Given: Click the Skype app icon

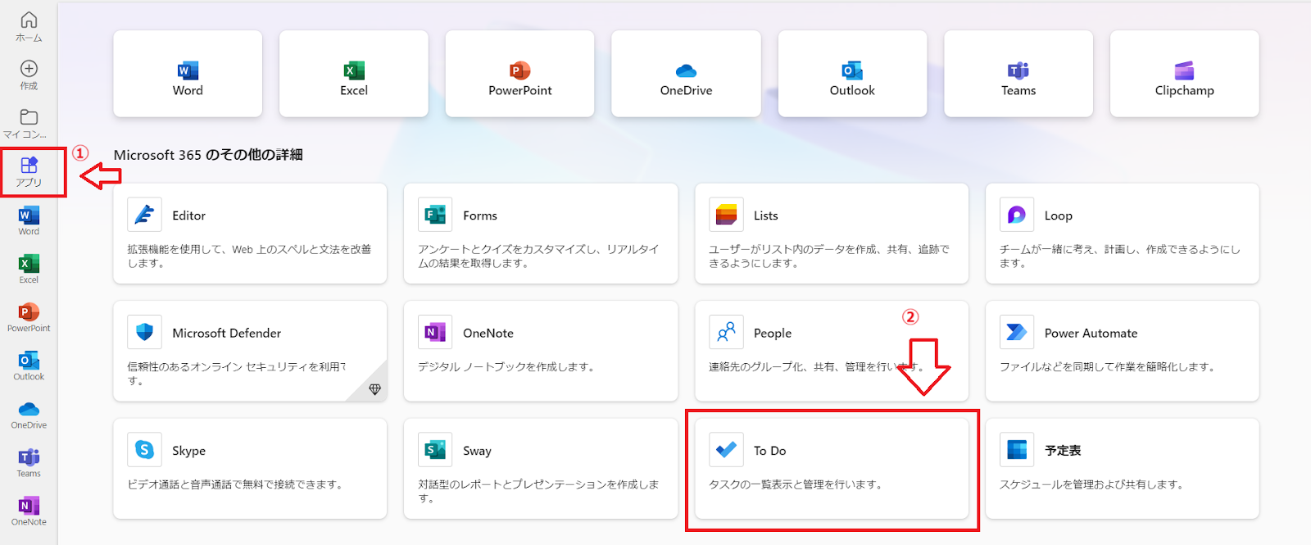Looking at the screenshot, I should [144, 450].
